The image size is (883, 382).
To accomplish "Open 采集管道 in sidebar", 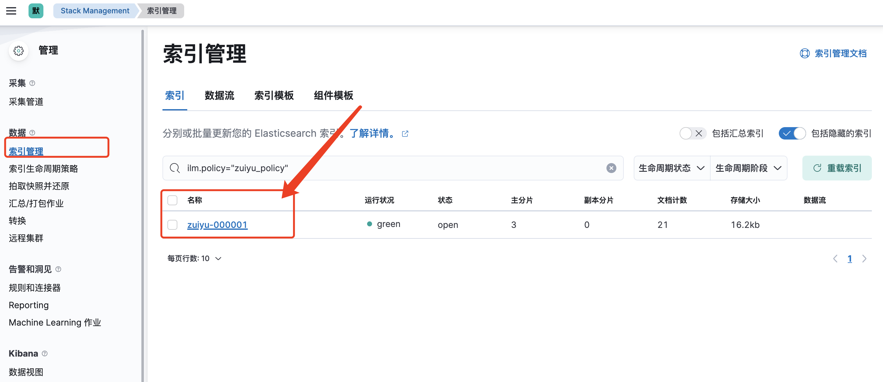I will [x=26, y=102].
